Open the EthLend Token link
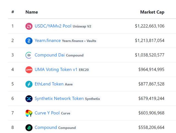 49,84
